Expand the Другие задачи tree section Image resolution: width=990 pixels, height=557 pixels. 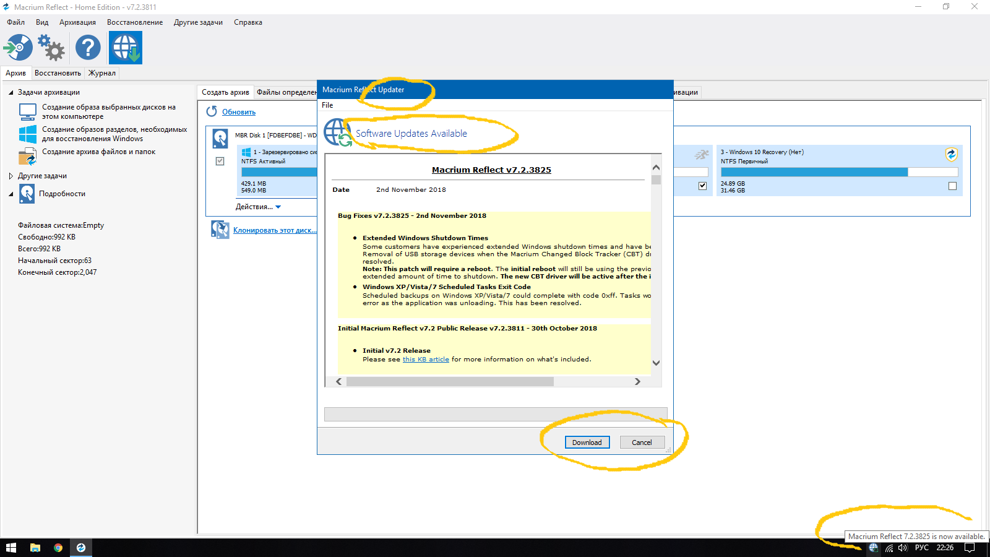11,176
